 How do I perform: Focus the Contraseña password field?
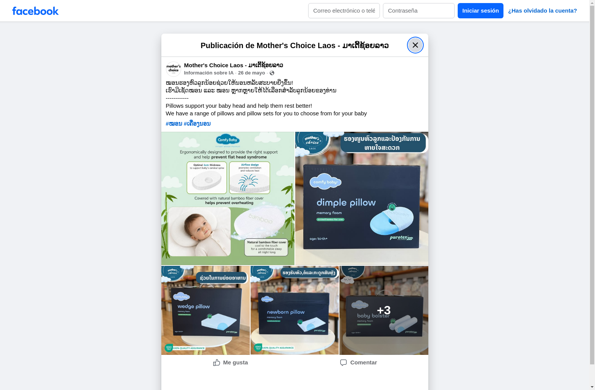click(x=419, y=11)
